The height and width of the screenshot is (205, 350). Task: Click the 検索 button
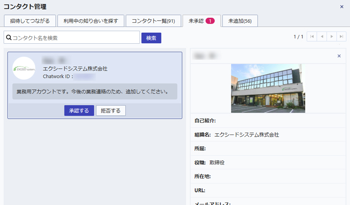[x=151, y=38]
